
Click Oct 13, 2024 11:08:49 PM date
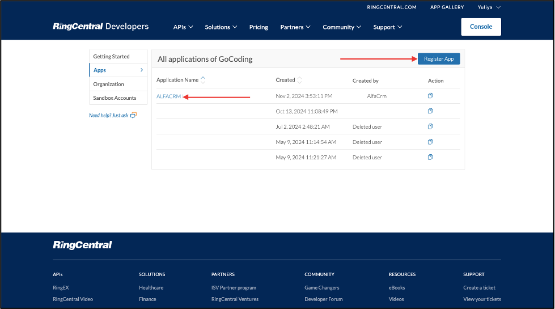(307, 112)
